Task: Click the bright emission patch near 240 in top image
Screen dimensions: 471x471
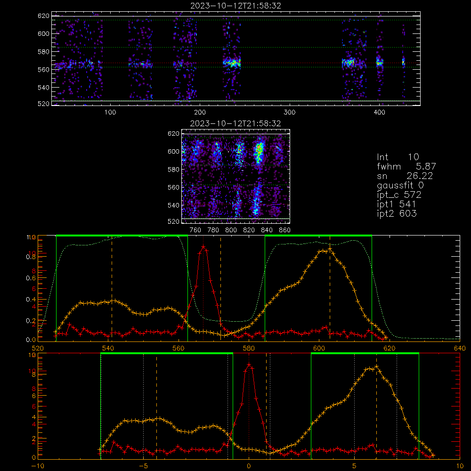Action: point(232,63)
